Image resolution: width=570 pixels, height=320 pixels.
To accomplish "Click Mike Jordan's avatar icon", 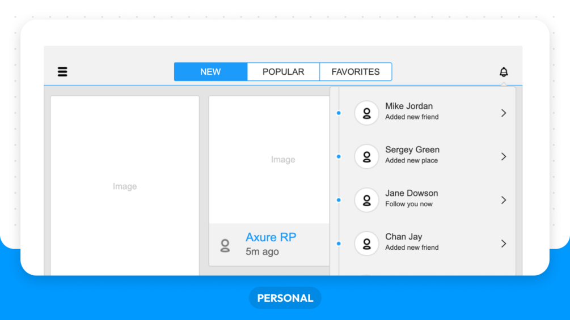I will click(x=367, y=113).
